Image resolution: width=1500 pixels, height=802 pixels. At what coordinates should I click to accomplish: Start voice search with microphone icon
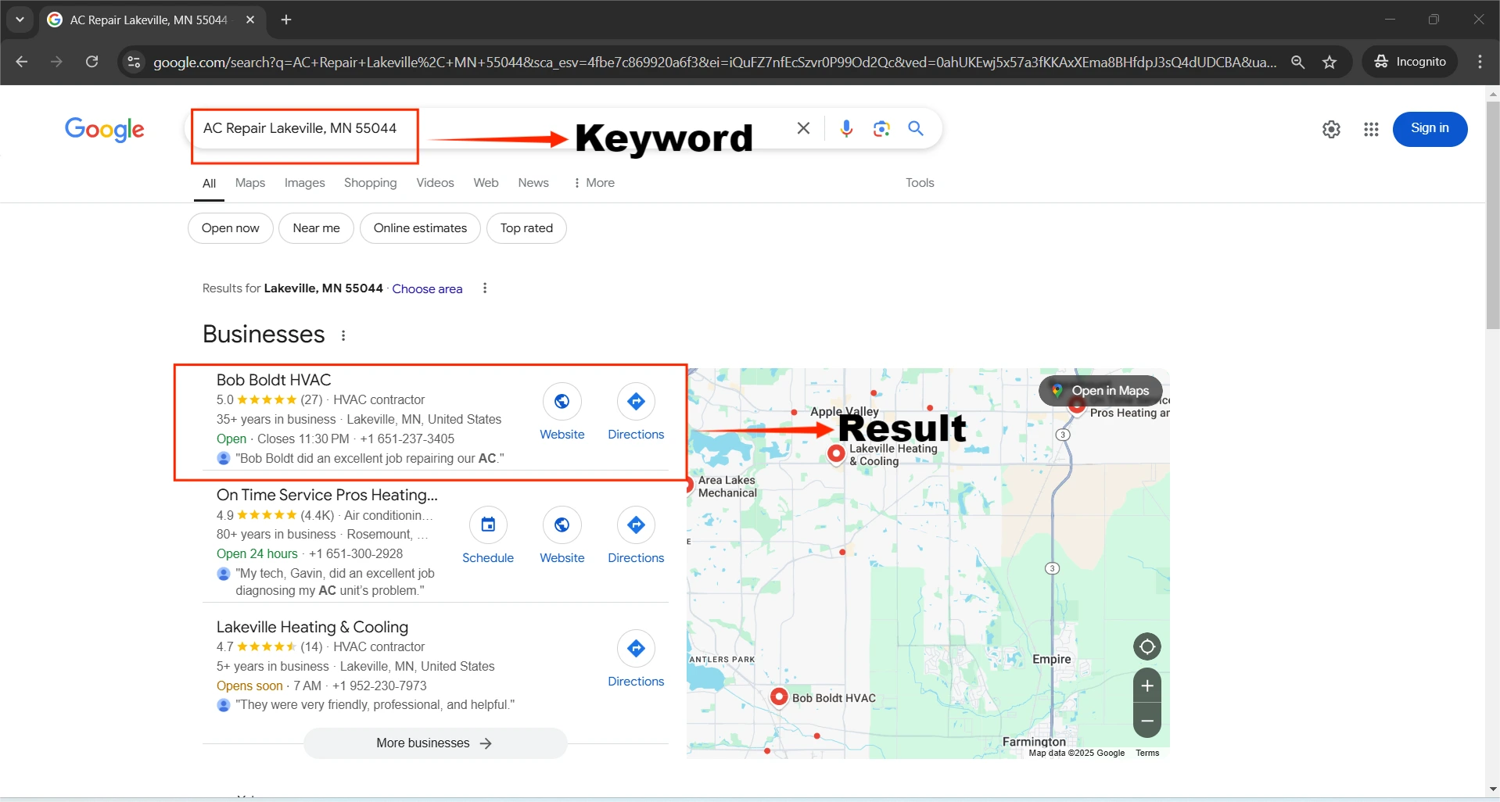(846, 128)
